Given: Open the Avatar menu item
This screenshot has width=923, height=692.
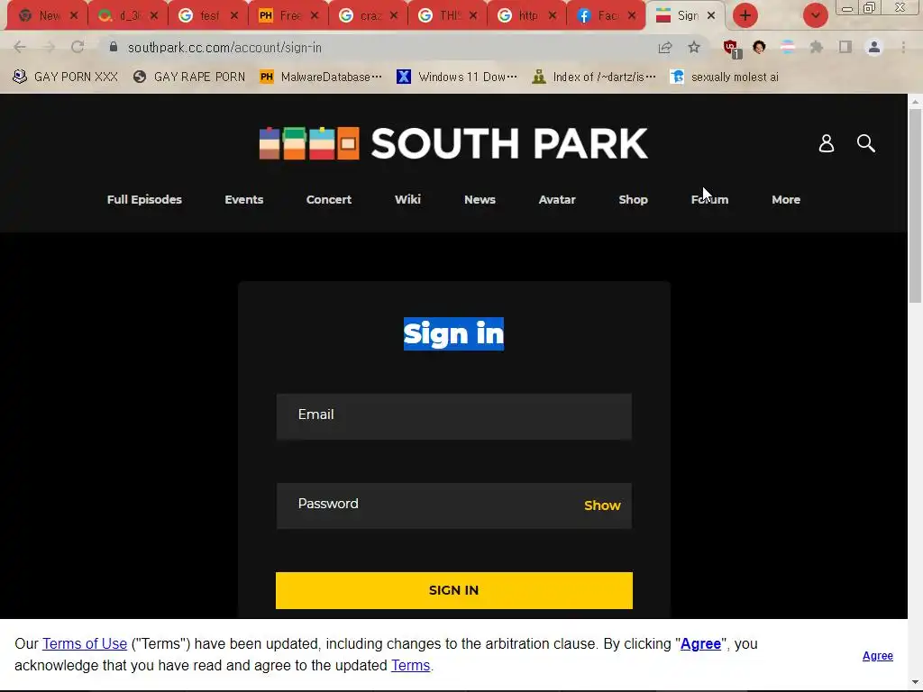Looking at the screenshot, I should pos(557,199).
